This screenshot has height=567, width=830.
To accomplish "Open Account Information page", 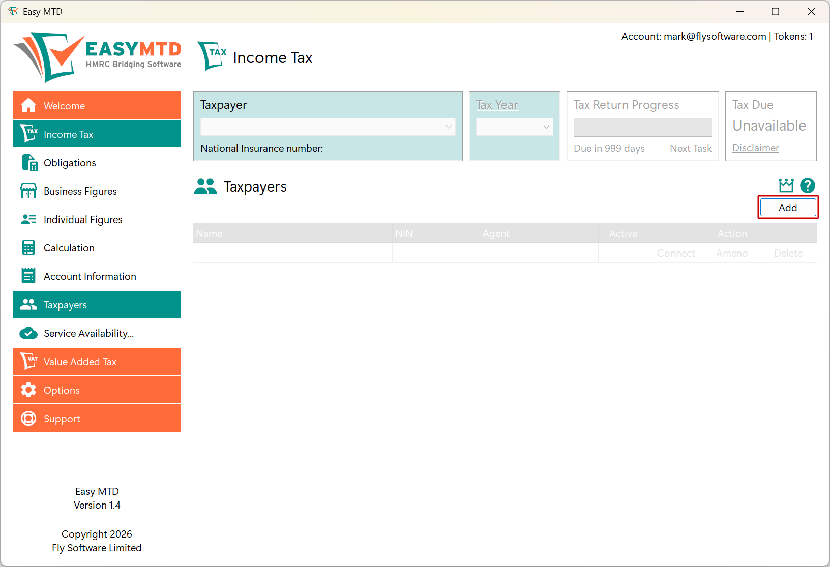I will [97, 276].
